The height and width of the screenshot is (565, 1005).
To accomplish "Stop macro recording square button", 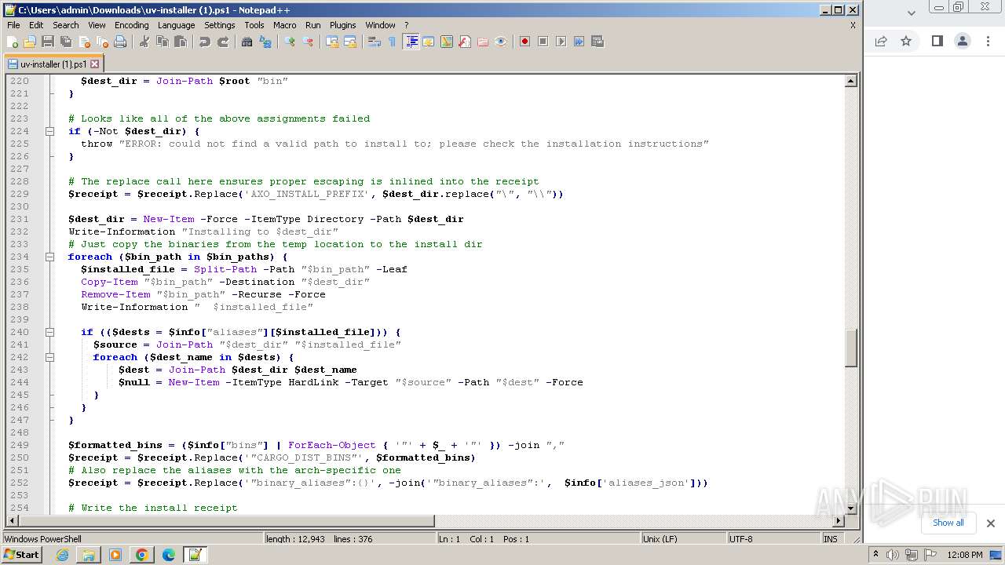I will tap(543, 42).
